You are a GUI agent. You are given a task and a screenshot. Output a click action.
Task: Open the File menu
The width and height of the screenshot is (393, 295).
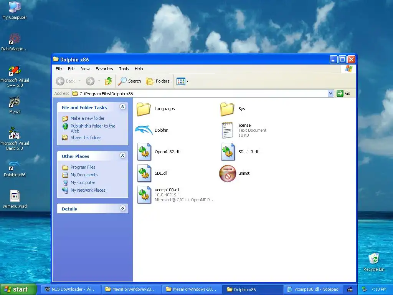[x=59, y=69]
